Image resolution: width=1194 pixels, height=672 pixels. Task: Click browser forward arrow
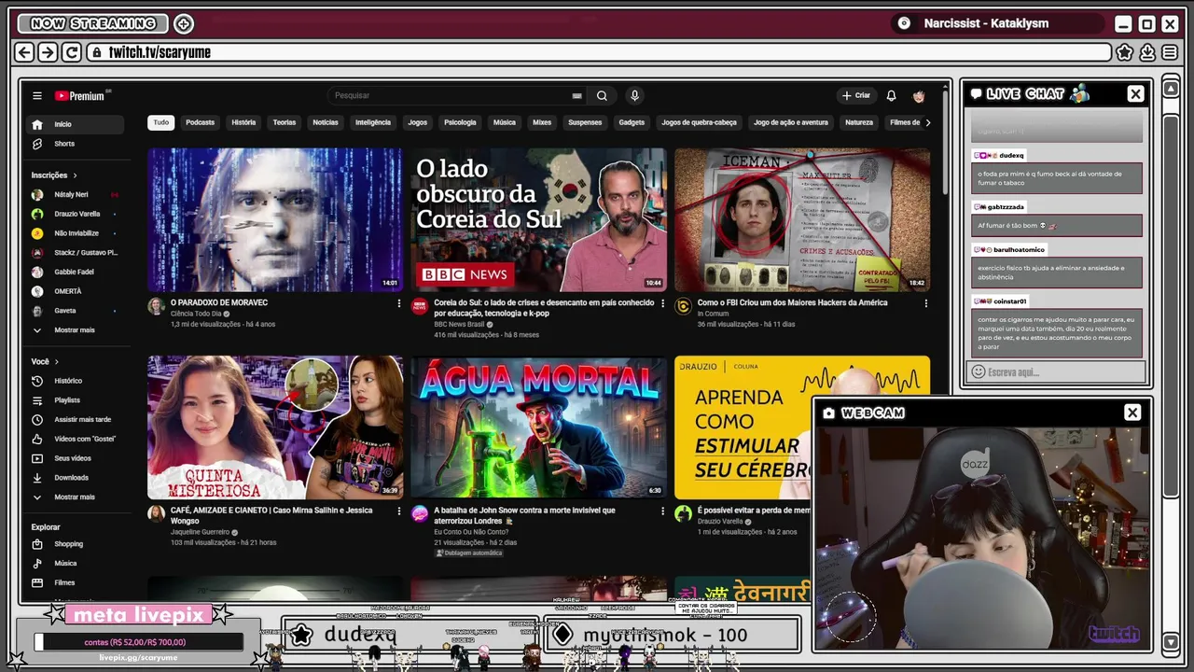[48, 52]
